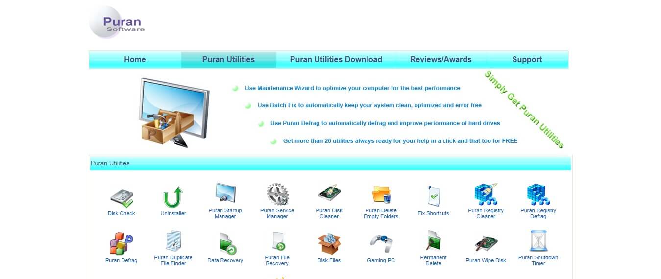
Task: Click the Puran Delete Empty Folders link
Action: tap(381, 213)
